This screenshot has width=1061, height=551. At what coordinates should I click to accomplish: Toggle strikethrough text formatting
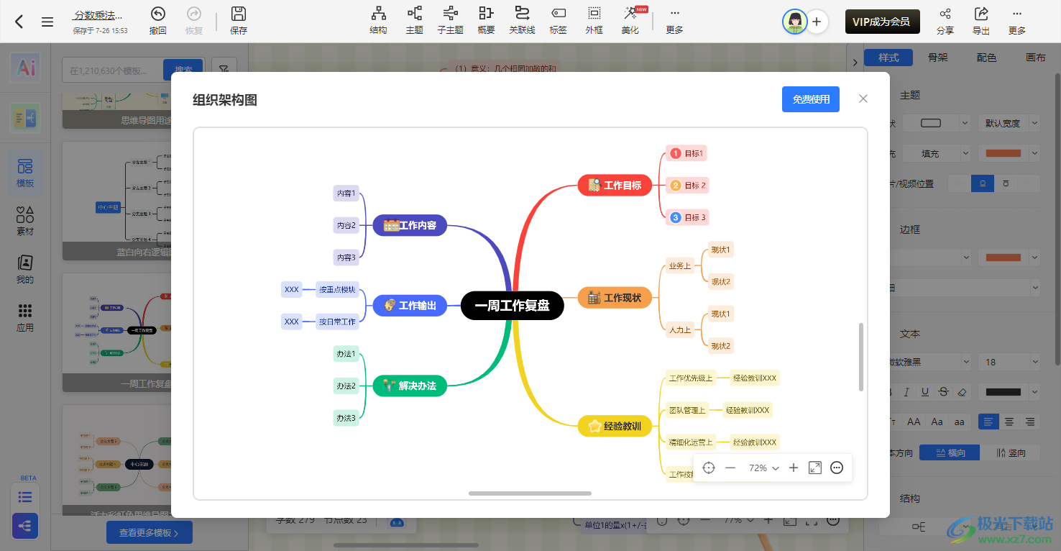pos(944,392)
